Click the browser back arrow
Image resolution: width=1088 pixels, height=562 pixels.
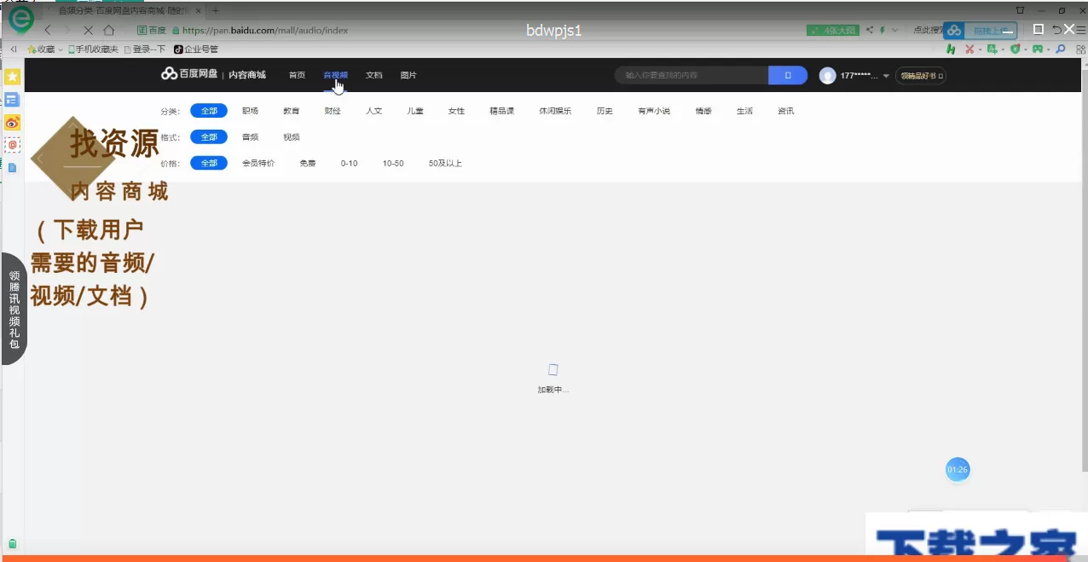click(49, 30)
